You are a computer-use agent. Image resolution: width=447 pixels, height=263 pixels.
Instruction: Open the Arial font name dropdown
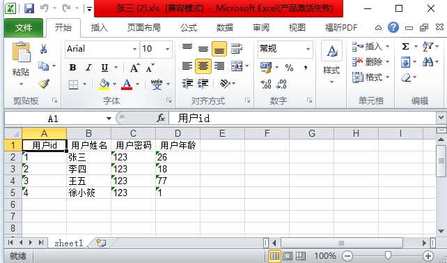(x=134, y=49)
